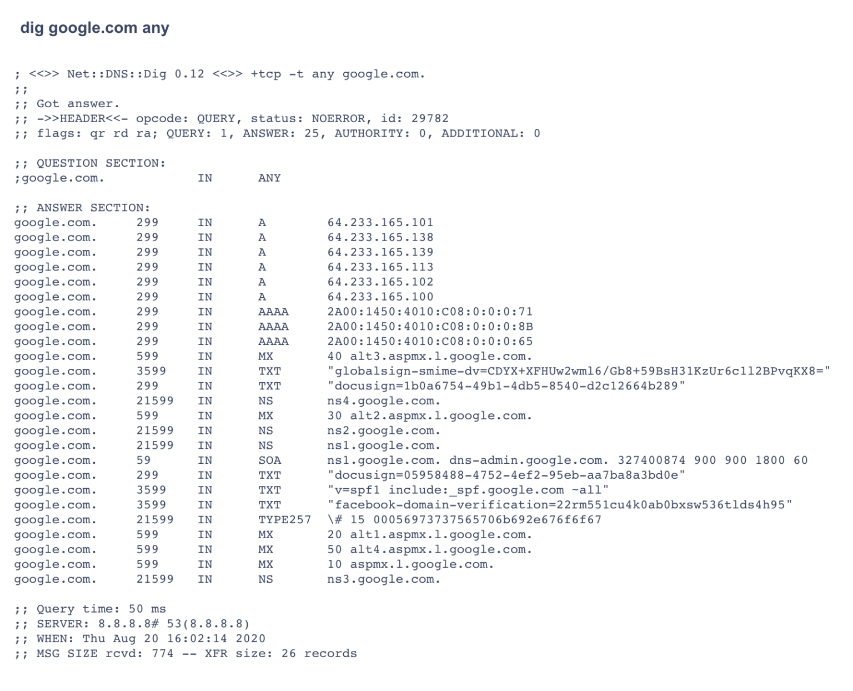Click the facebook-domain-verification TXT value
The width and height of the screenshot is (853, 691).
click(x=560, y=505)
